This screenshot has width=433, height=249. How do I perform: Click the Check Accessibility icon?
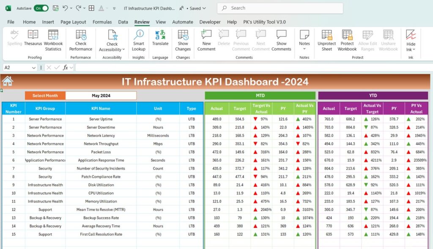point(112,36)
